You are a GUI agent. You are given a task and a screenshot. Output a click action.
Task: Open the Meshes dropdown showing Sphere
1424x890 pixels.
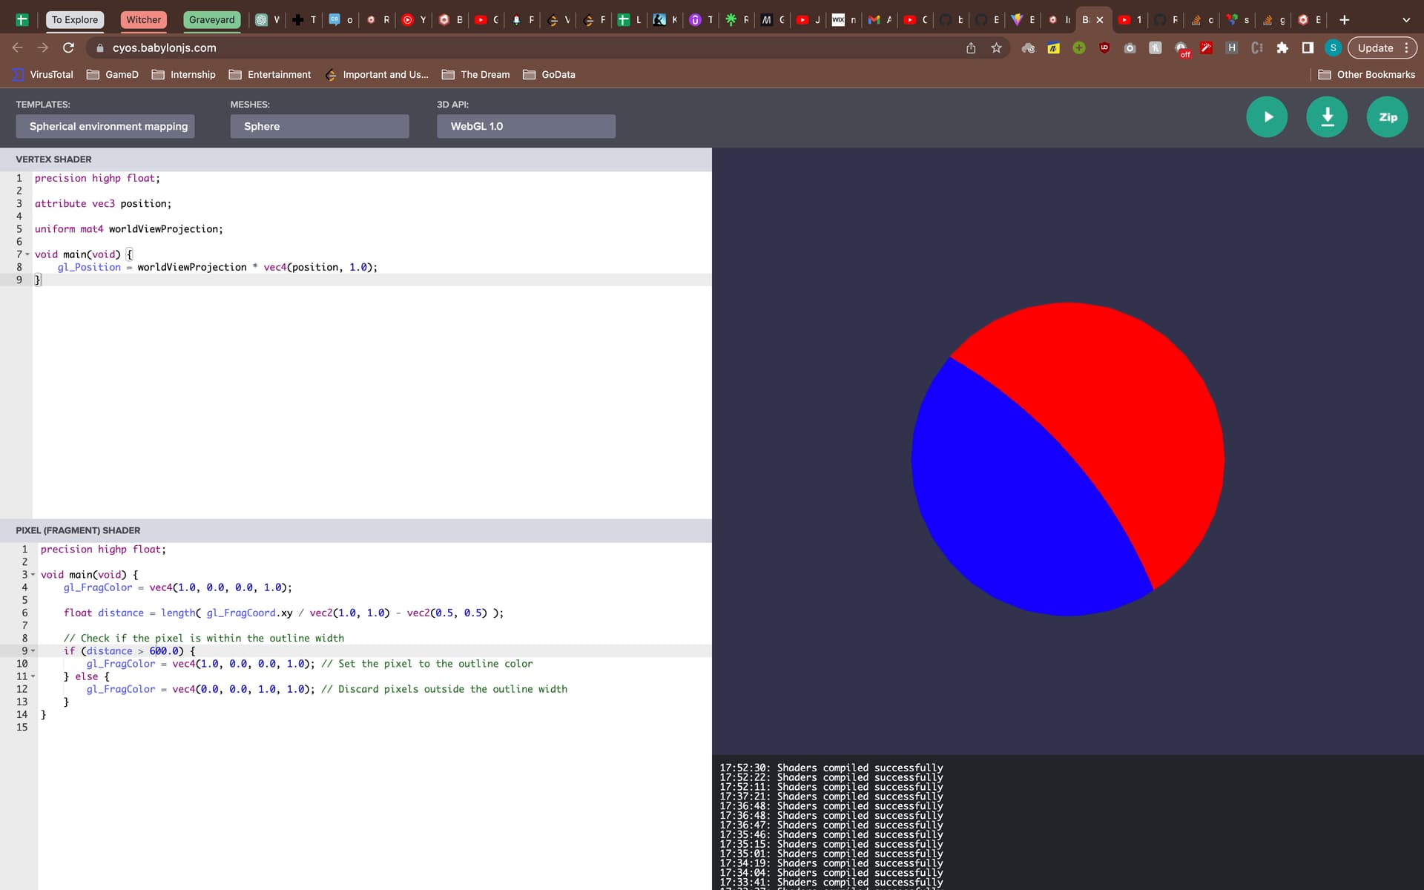point(320,126)
